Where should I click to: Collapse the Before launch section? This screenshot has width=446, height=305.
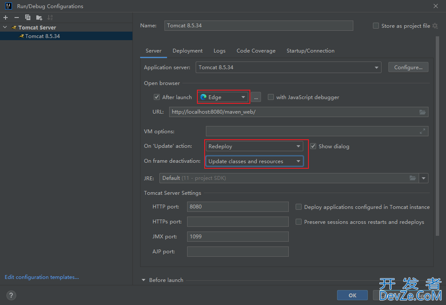click(144, 280)
